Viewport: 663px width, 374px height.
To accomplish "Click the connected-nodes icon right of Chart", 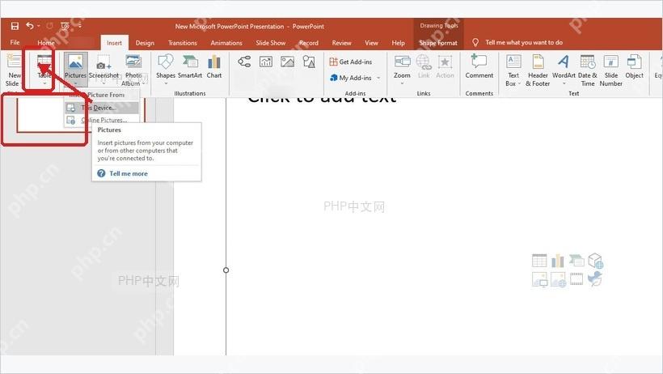I will (x=244, y=62).
